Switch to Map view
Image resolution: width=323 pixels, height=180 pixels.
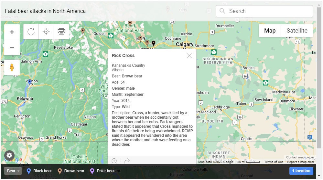270,31
